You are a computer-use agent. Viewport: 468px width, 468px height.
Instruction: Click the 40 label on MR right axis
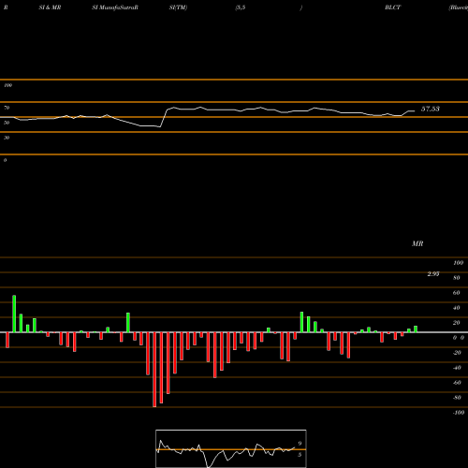[457, 308]
